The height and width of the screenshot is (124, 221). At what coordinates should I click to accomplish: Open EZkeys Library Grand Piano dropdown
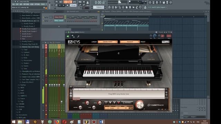107,42
